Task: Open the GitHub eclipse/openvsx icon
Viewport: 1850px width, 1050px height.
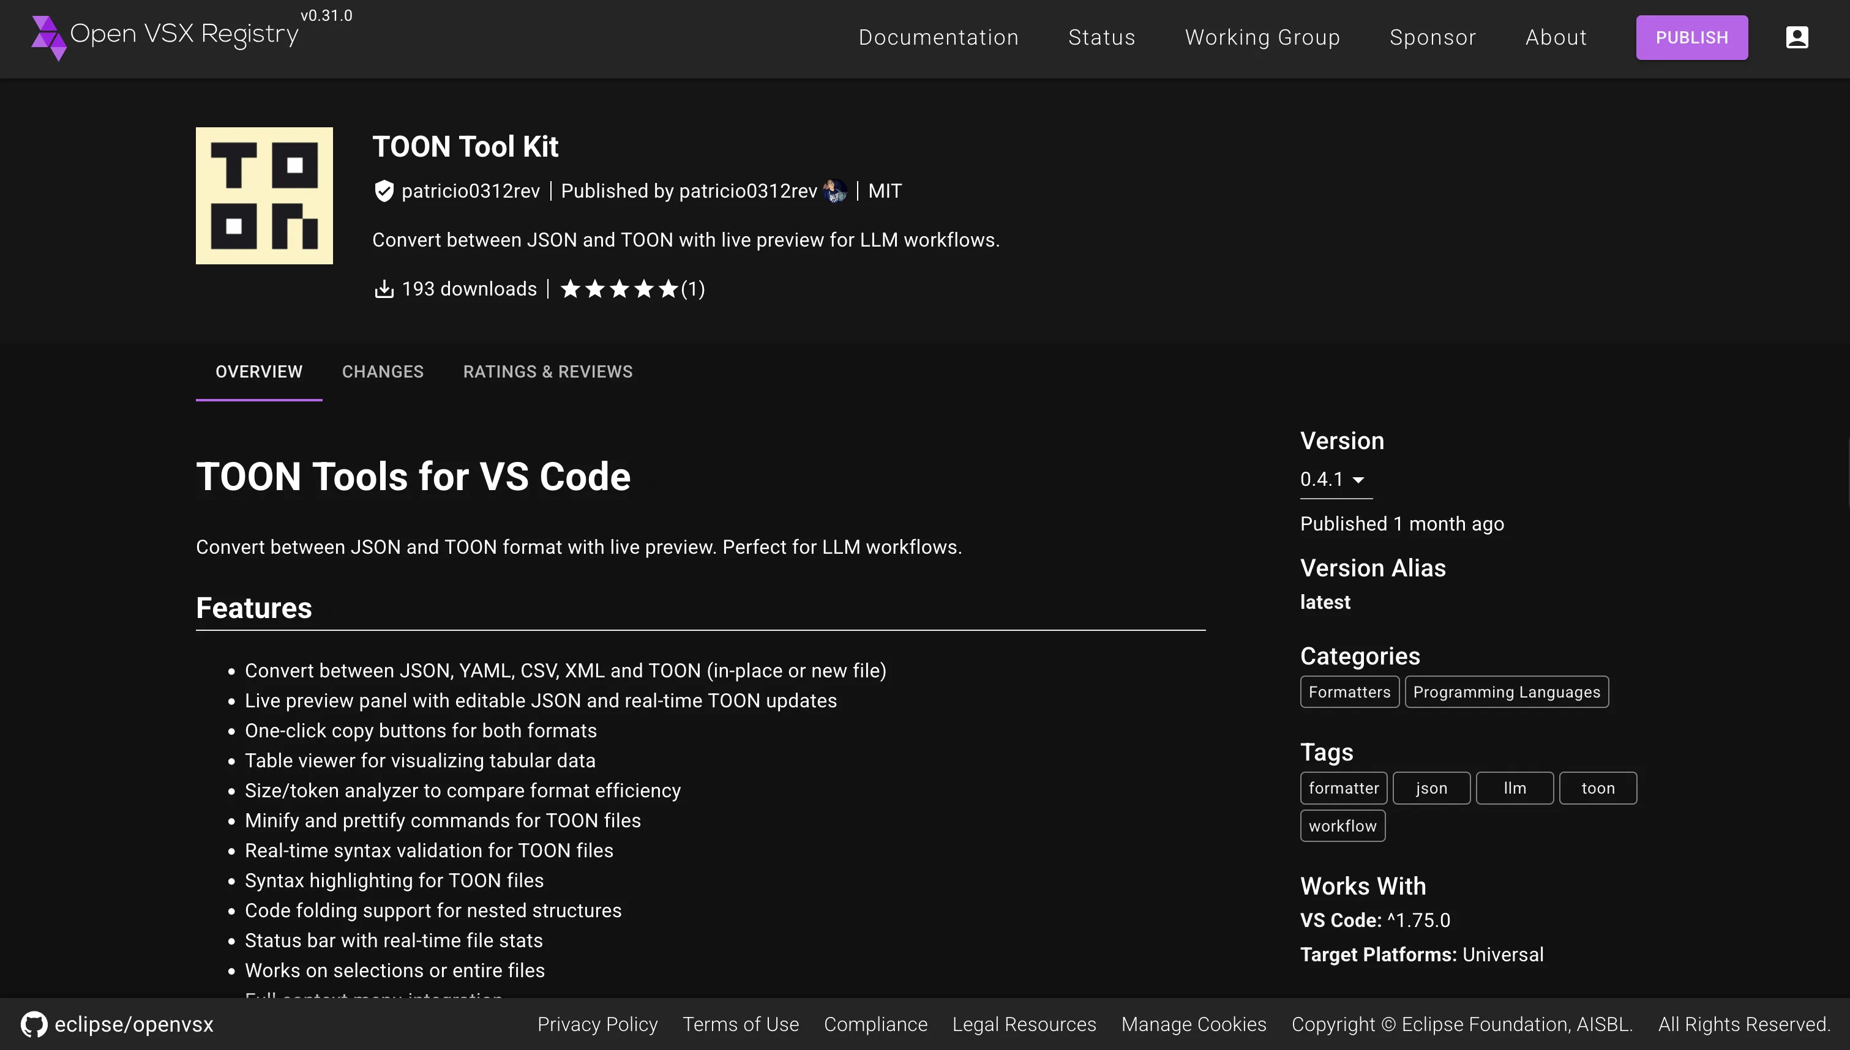Action: point(34,1024)
